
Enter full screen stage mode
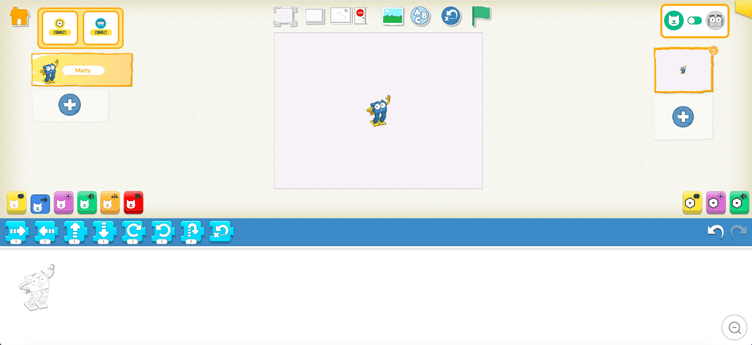(x=285, y=16)
